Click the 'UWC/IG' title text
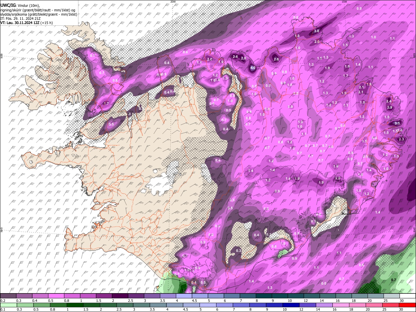 [x=8, y=5]
